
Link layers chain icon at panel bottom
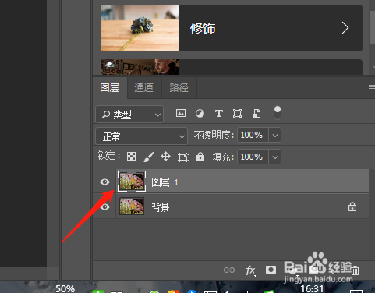[x=229, y=270]
